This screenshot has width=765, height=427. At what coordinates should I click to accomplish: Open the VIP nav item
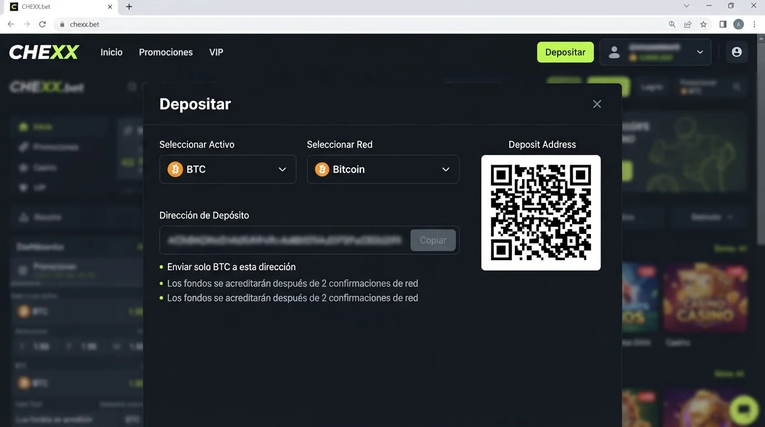216,52
